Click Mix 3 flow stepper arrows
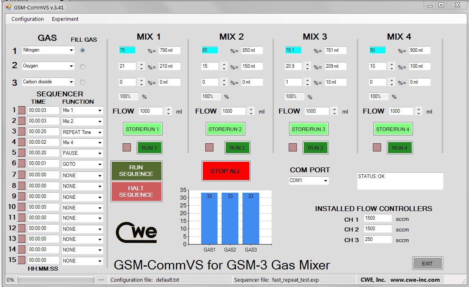This screenshot has width=469, height=287. click(334, 111)
